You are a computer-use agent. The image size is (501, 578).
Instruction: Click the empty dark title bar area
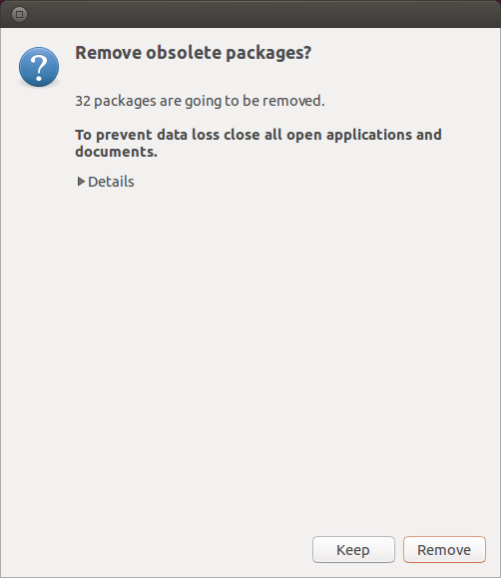[x=258, y=14]
